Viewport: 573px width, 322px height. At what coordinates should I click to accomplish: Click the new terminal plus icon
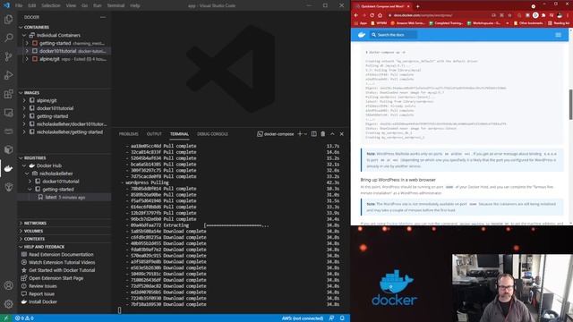pyautogui.click(x=300, y=134)
